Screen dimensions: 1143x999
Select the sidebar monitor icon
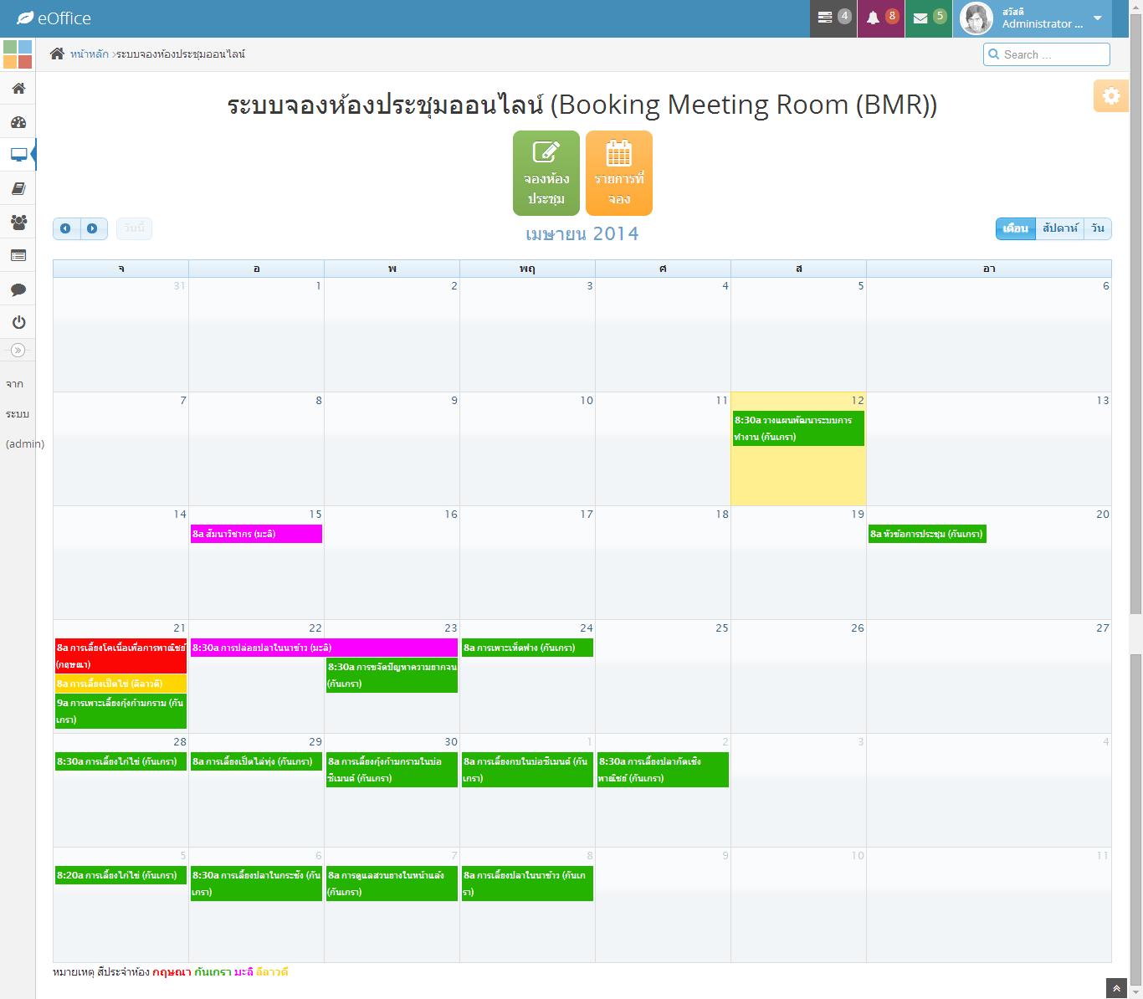point(18,155)
